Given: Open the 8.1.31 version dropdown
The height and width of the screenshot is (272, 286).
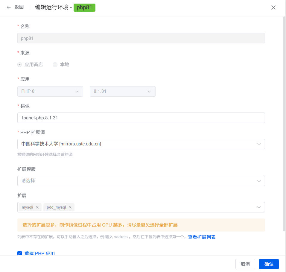Looking at the screenshot, I should [x=122, y=91].
